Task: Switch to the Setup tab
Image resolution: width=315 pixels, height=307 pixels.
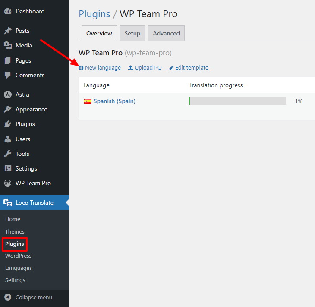Action: tap(132, 33)
